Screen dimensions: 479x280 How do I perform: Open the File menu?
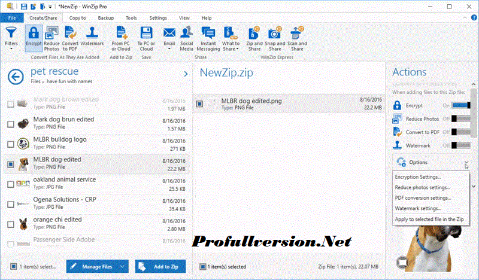pyautogui.click(x=12, y=18)
